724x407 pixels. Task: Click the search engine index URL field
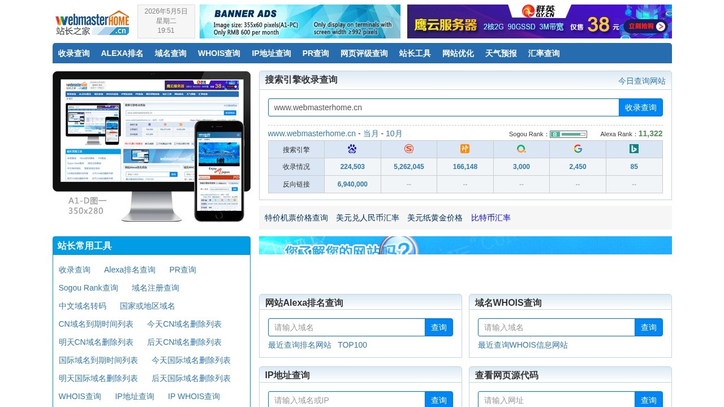coord(443,107)
